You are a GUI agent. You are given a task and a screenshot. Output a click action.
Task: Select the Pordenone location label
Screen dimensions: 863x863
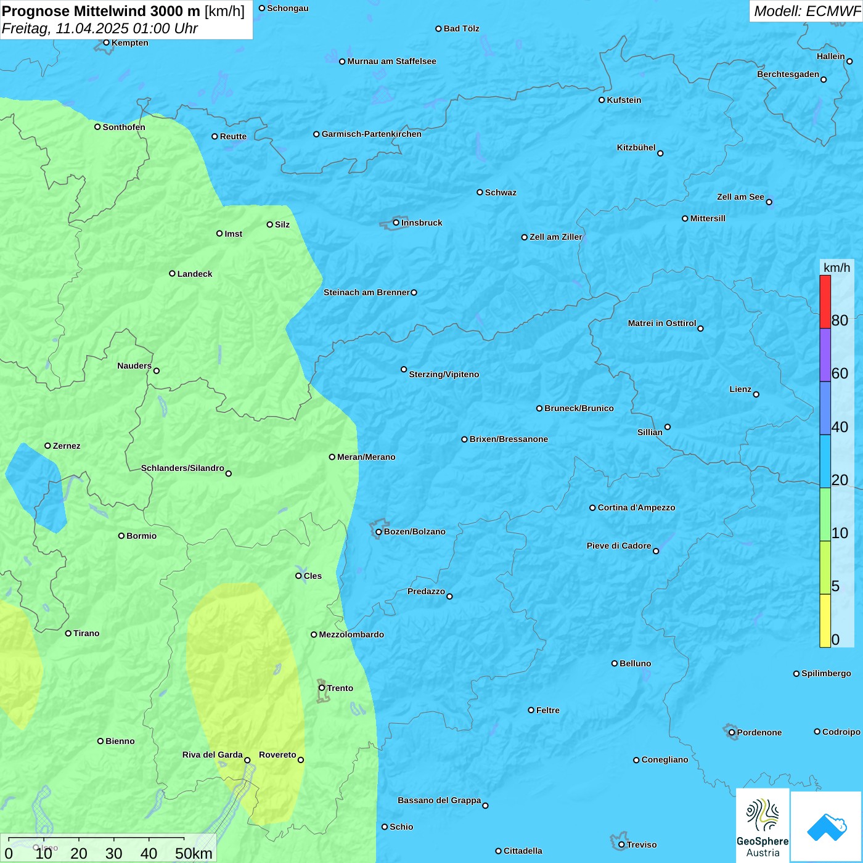click(759, 732)
